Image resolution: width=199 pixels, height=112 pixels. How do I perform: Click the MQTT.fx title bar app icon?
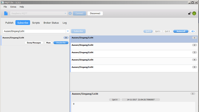2,2
